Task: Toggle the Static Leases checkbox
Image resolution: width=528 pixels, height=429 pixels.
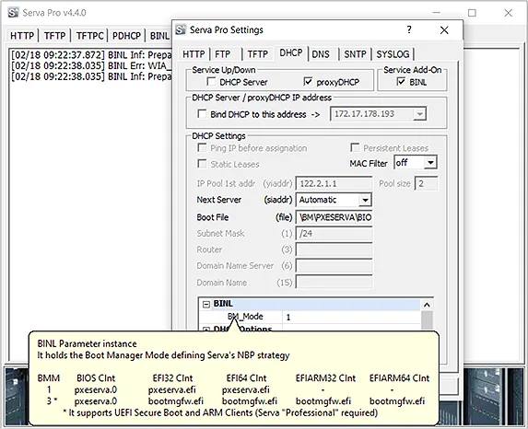Action: 202,164
